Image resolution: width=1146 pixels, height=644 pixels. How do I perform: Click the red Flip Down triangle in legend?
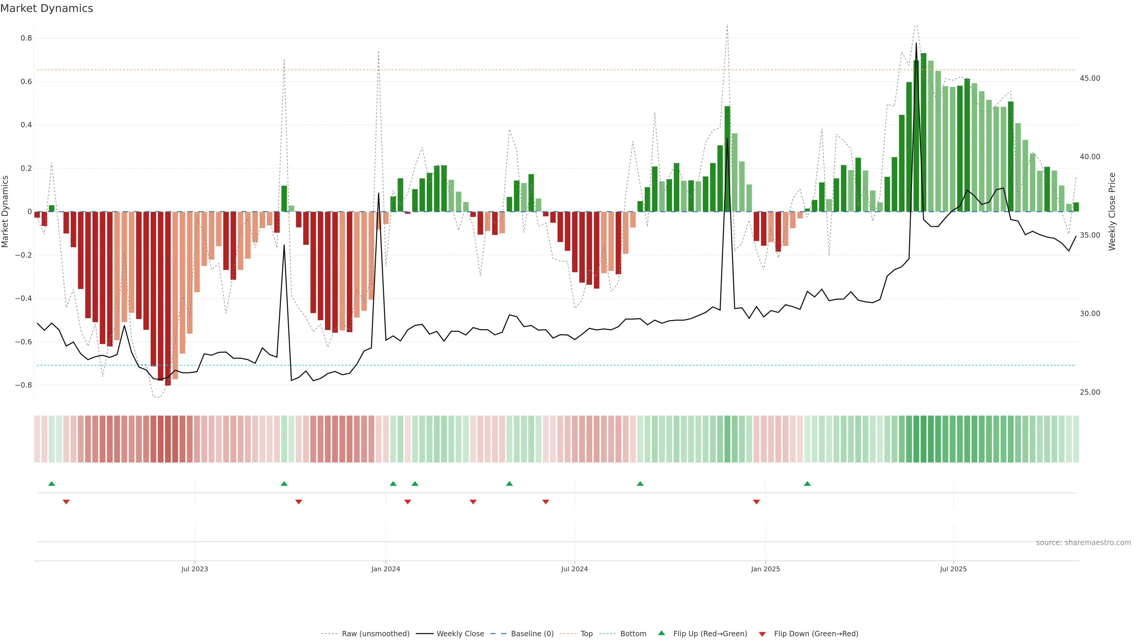[762, 634]
